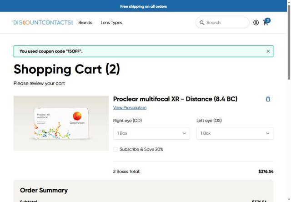Click the Proclear XR multifocal product image
The image size is (291, 202).
(61, 123)
